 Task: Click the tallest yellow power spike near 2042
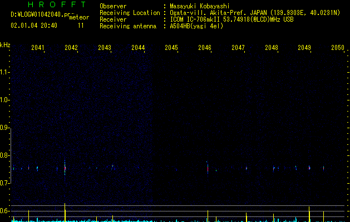(x=65, y=213)
